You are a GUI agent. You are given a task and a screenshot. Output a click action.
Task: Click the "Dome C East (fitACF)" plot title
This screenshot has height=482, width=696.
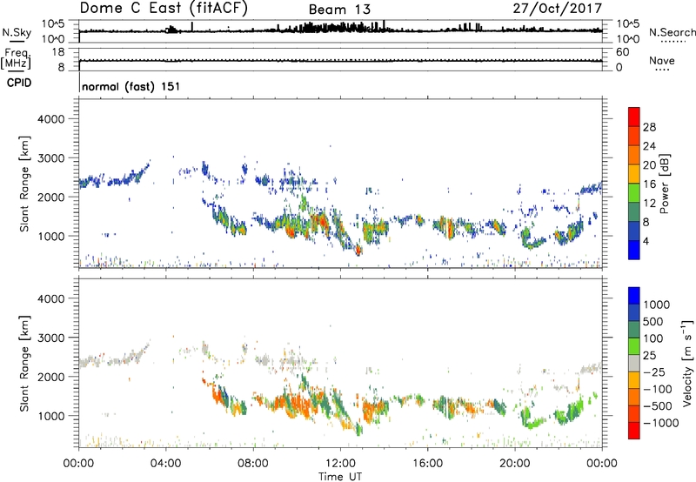click(164, 9)
